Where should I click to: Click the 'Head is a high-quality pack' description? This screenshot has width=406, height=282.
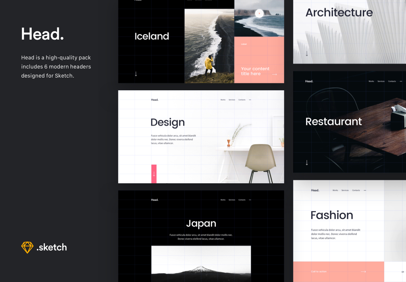pyautogui.click(x=56, y=66)
